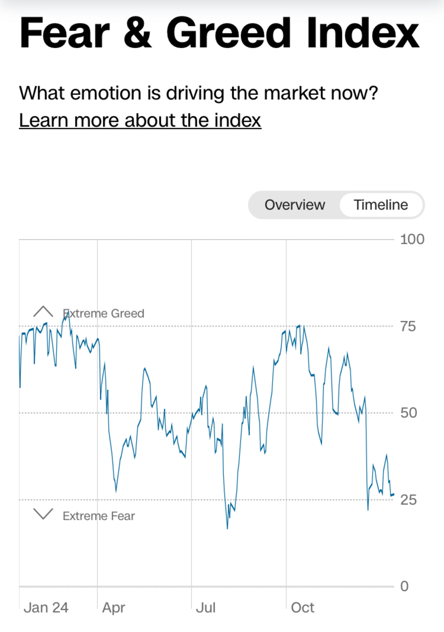Open the 'Learn more about the index' link

tap(140, 120)
